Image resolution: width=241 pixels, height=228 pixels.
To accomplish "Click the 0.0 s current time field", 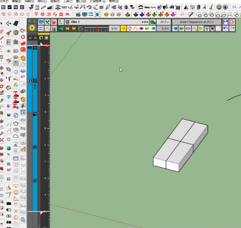I will pos(164,29).
